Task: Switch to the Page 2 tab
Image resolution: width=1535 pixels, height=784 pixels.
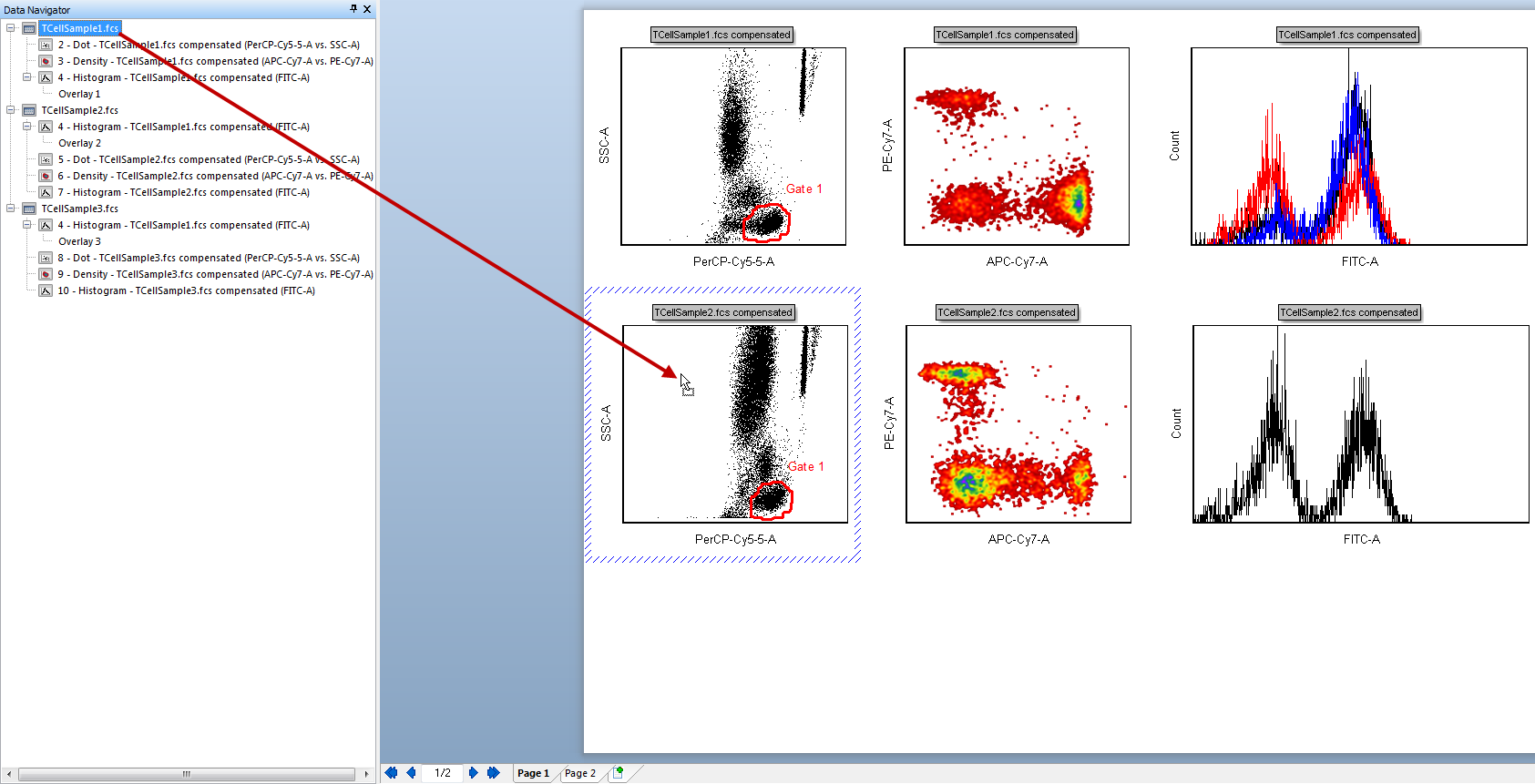Action: pyautogui.click(x=579, y=773)
